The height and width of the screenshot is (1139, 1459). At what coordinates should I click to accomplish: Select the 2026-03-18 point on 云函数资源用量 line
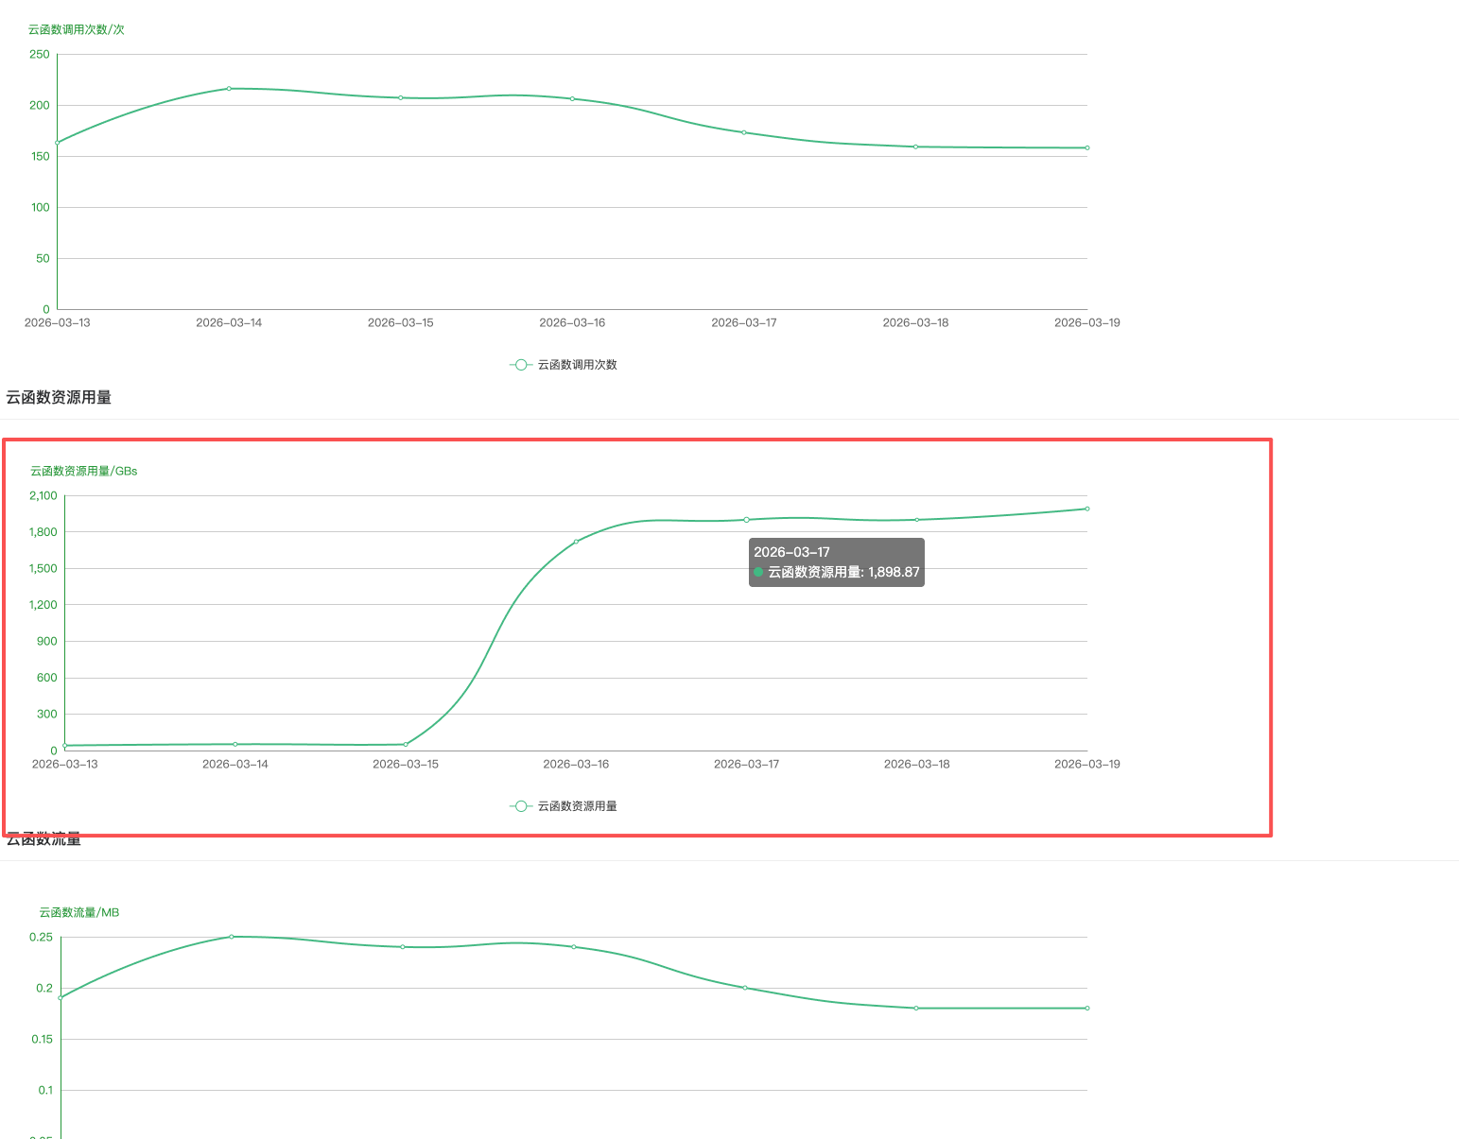point(917,520)
